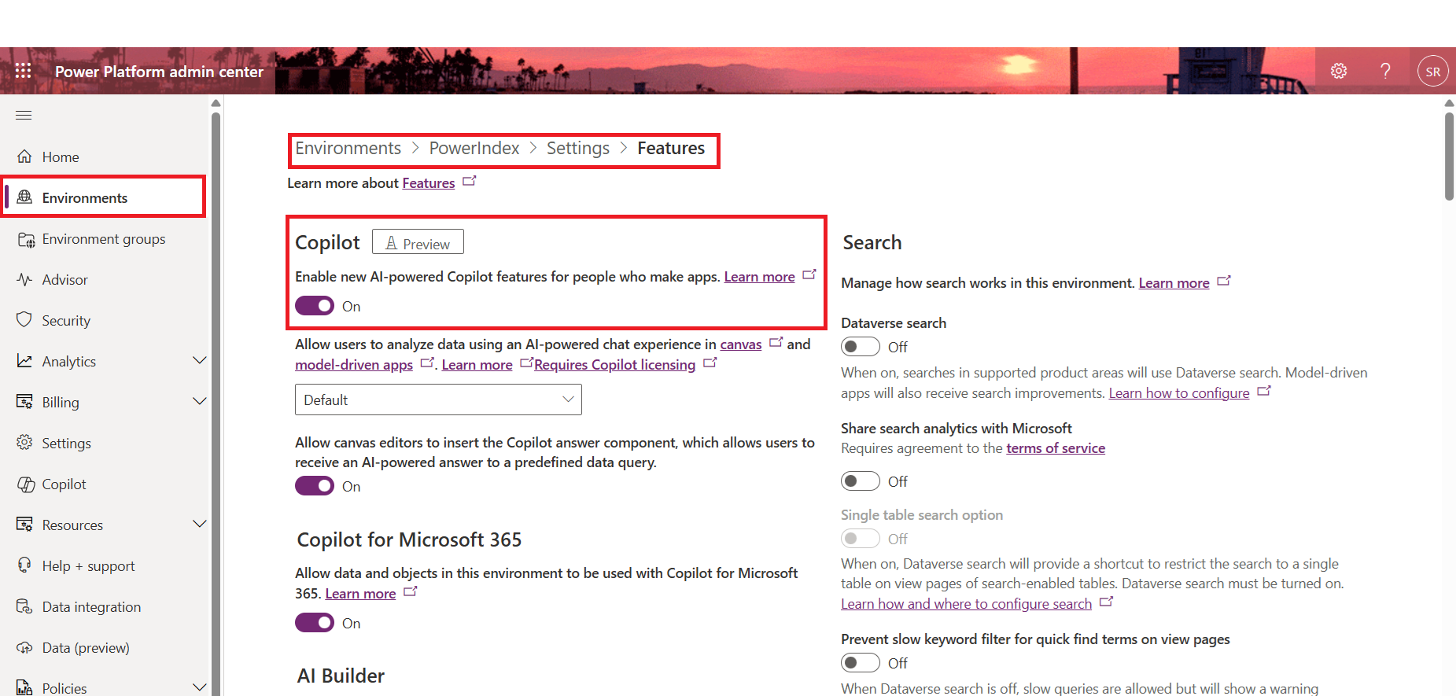Turn off the Copilot preview toggle
The height and width of the screenshot is (696, 1456).
point(315,306)
